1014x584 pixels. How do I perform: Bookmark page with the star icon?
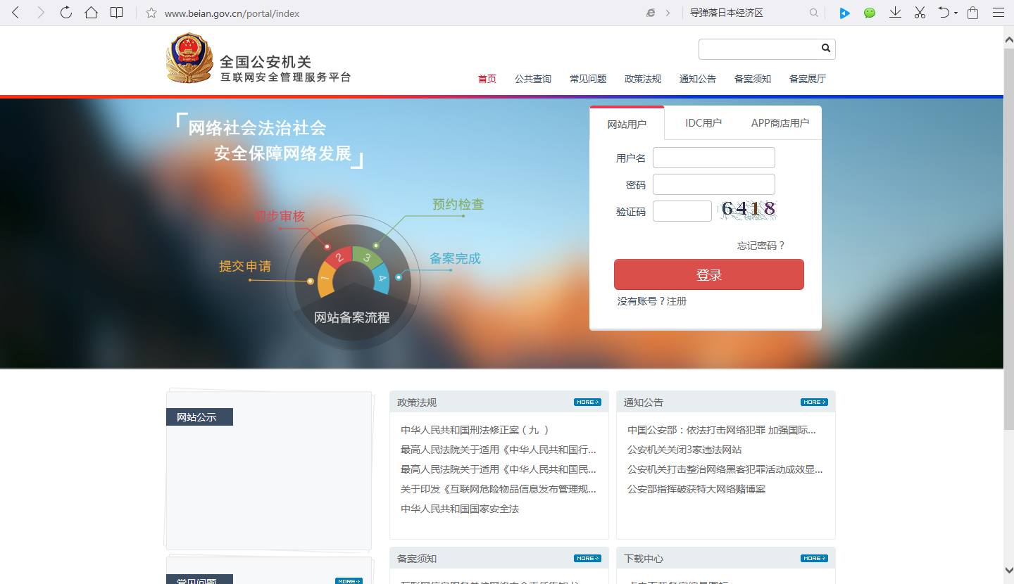pos(151,13)
